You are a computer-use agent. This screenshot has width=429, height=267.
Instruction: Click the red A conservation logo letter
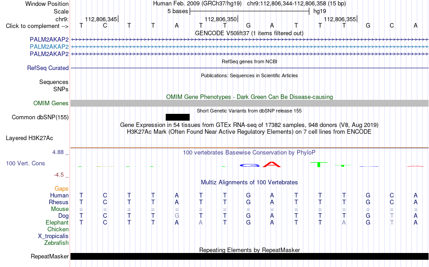pos(272,164)
